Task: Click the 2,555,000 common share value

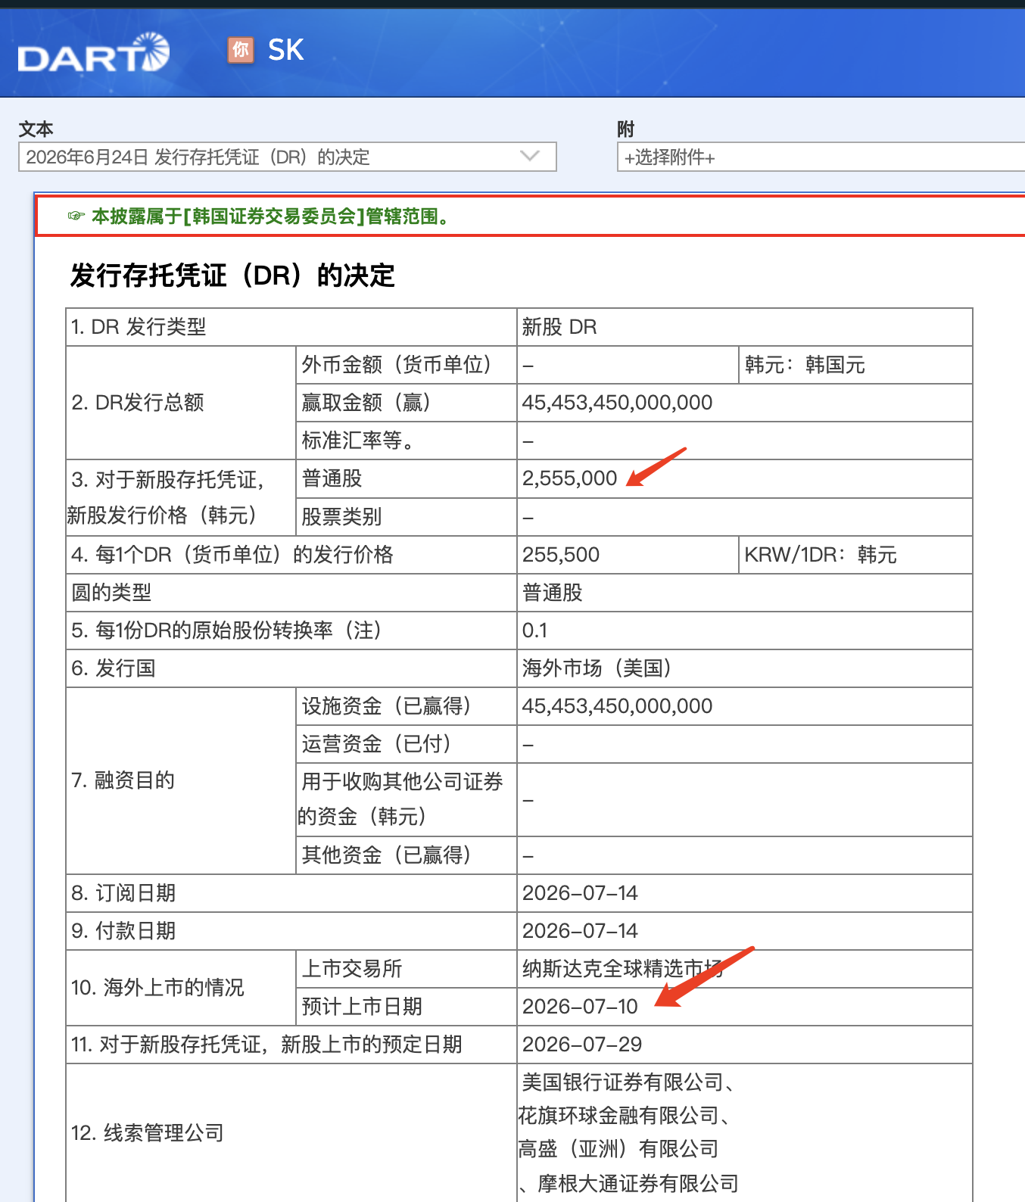Action: (x=569, y=478)
